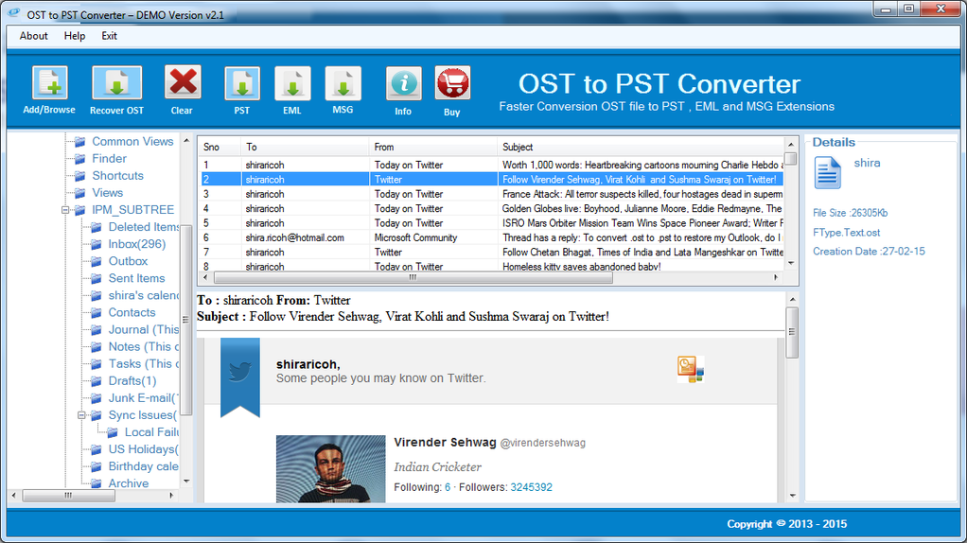This screenshot has width=967, height=543.
Task: Export to MSG using MSG icon
Action: point(343,83)
